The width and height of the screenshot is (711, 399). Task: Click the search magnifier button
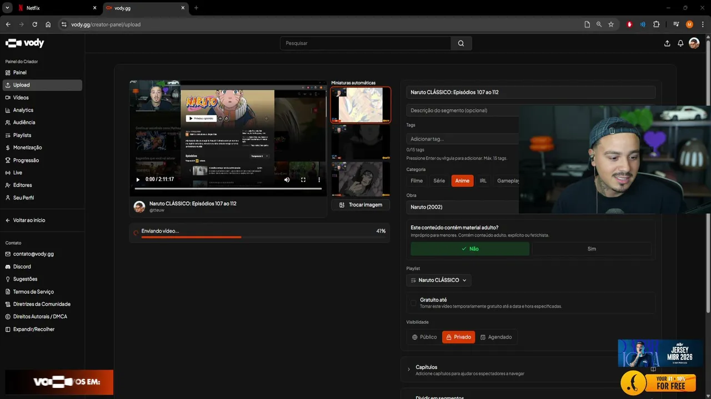point(461,43)
